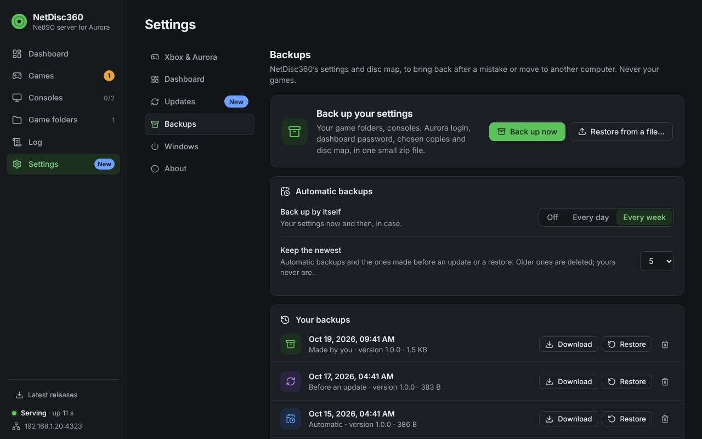The height and width of the screenshot is (439, 702).
Task: Download the Oct 15, 2026 backup
Action: point(569,419)
